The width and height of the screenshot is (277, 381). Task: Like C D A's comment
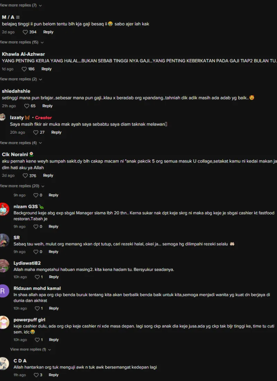click(36, 375)
